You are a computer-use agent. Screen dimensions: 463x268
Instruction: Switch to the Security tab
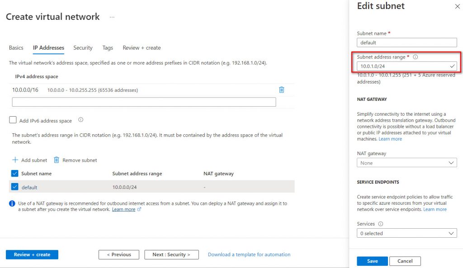83,47
